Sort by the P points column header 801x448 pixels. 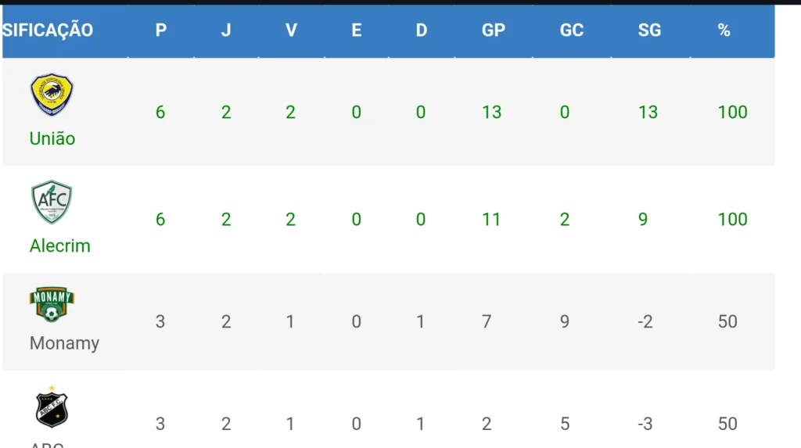click(x=161, y=30)
